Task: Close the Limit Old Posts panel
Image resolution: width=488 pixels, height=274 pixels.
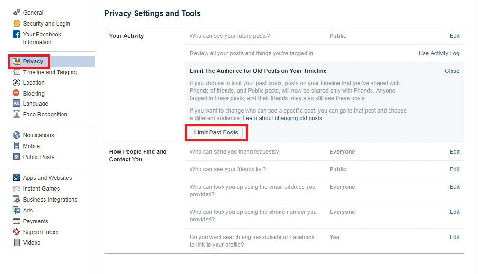Action: point(452,71)
